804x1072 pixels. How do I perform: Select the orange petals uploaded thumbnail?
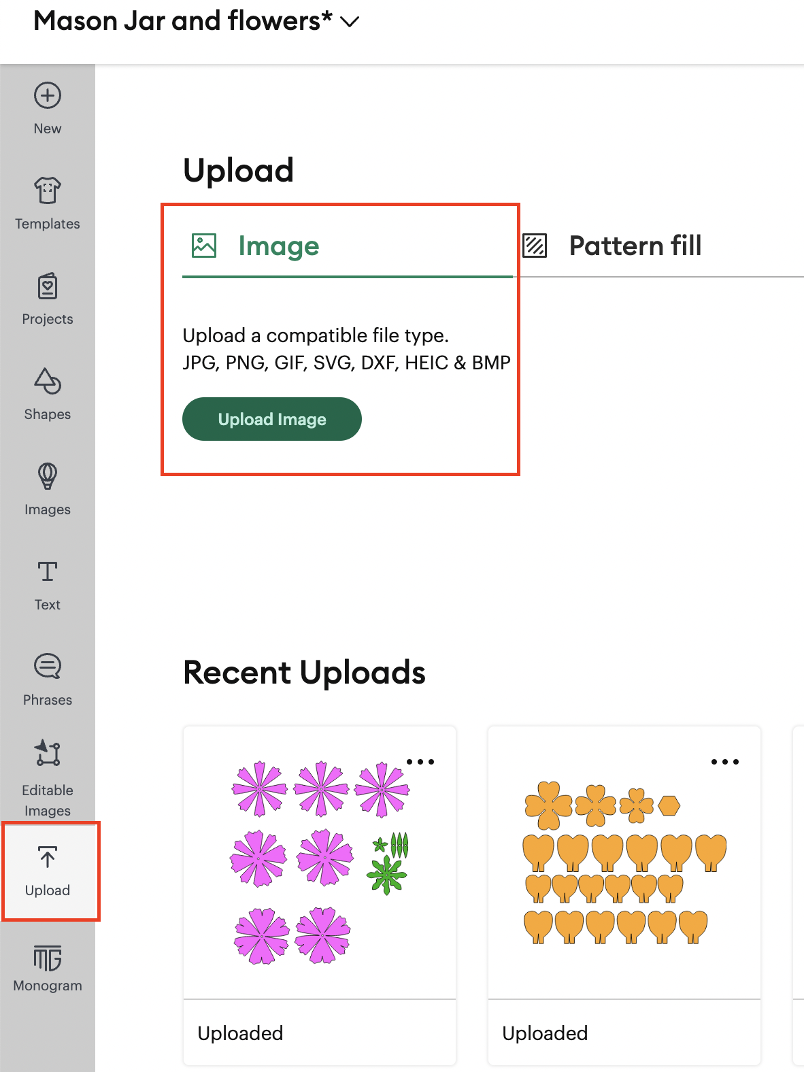coord(624,862)
